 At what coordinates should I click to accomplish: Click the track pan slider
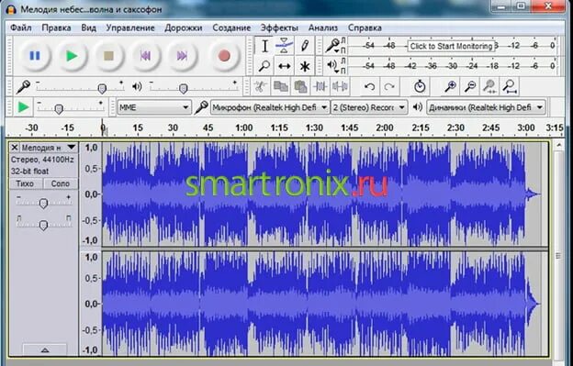43,224
